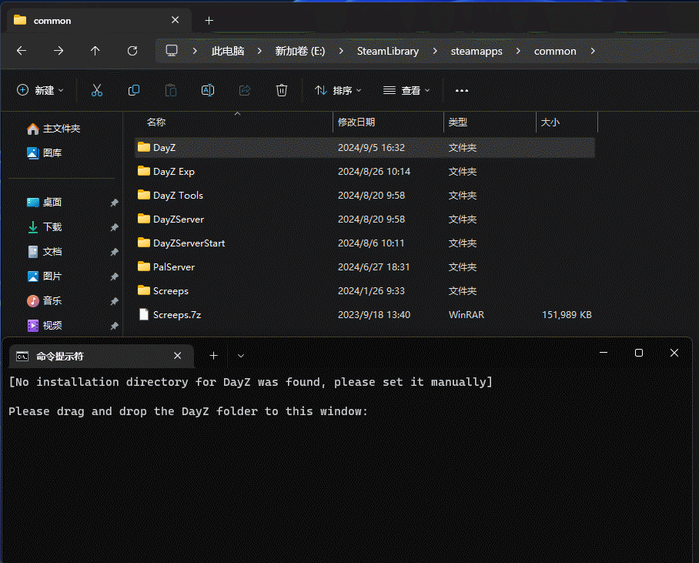Expand the 排序 (Sort) dropdown
This screenshot has width=699, height=563.
click(338, 90)
